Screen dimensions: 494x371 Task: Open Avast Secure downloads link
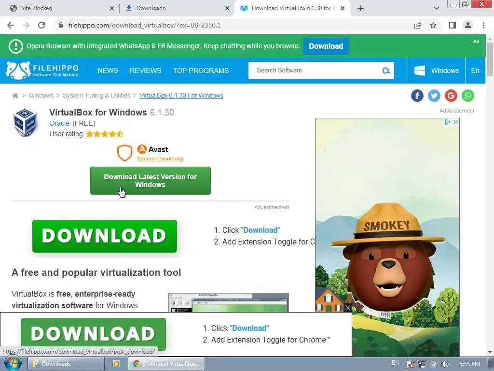(160, 158)
